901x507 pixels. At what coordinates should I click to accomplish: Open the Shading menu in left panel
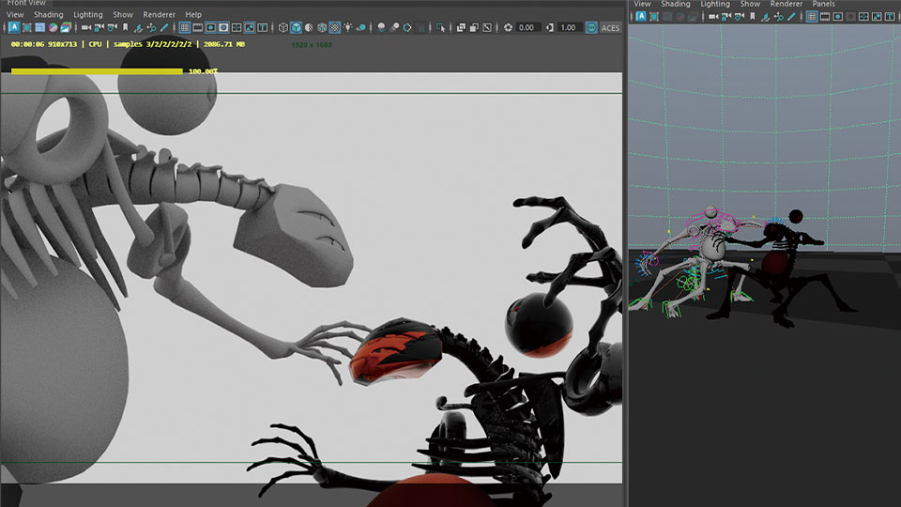49,15
